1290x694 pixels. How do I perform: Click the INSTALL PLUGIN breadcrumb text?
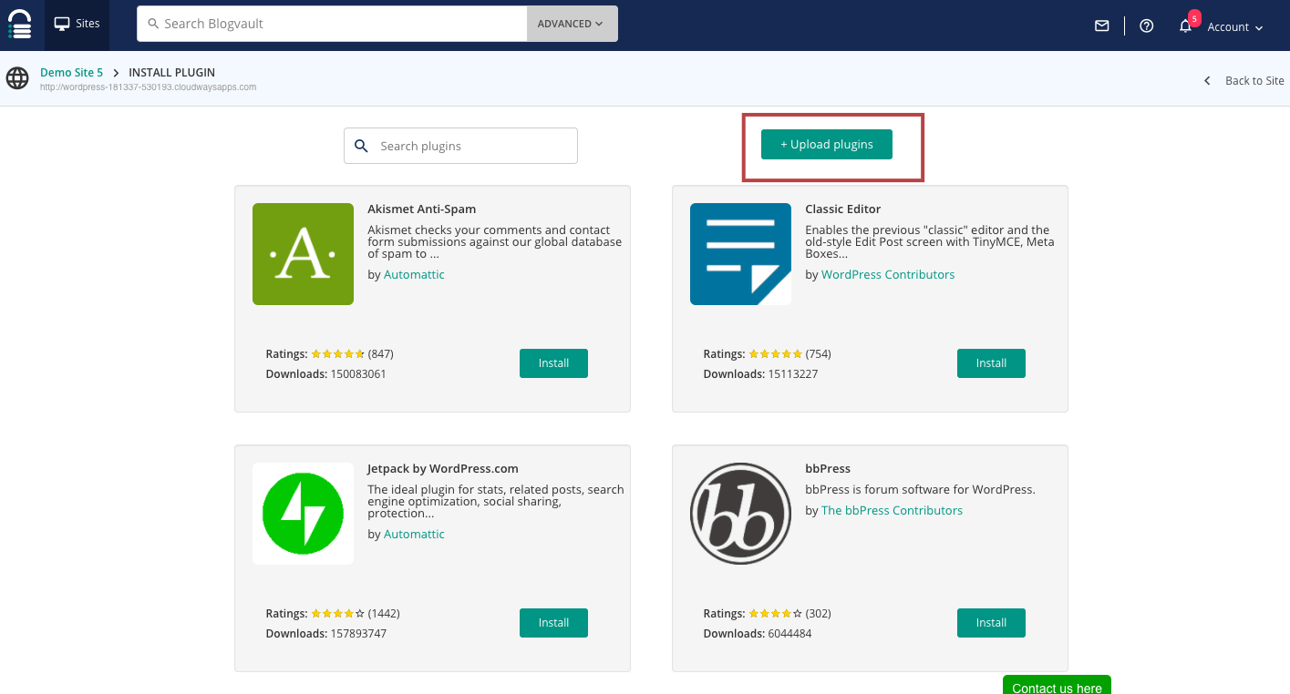(172, 72)
